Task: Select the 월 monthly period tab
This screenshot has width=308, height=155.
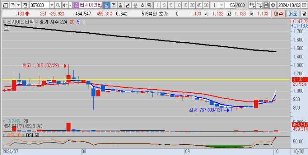Action: [121, 5]
